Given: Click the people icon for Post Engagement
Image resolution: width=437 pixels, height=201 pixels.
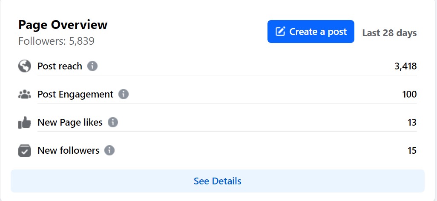Looking at the screenshot, I should 25,95.
